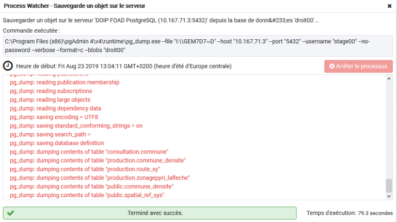Click the 'reading large objects' log line
This screenshot has width=397, height=222.
50,100
